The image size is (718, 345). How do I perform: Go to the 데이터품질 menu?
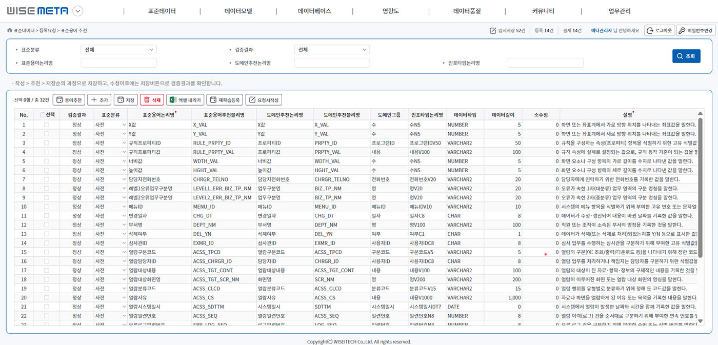coord(467,11)
